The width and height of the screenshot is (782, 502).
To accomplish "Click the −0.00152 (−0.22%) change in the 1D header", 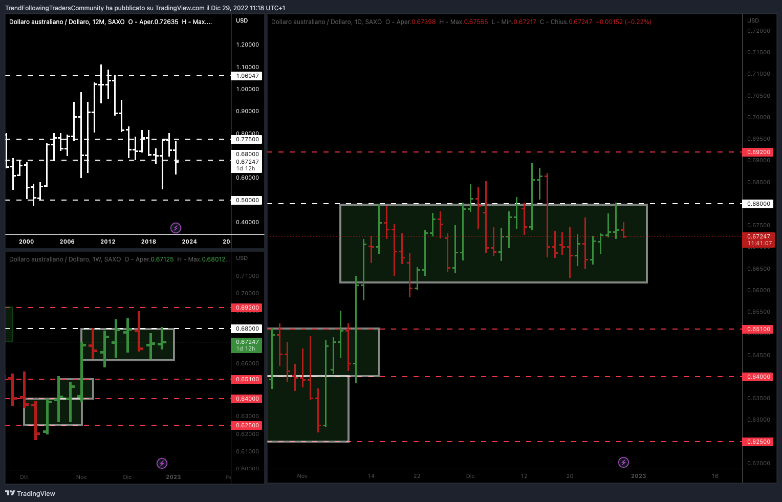I will click(623, 22).
